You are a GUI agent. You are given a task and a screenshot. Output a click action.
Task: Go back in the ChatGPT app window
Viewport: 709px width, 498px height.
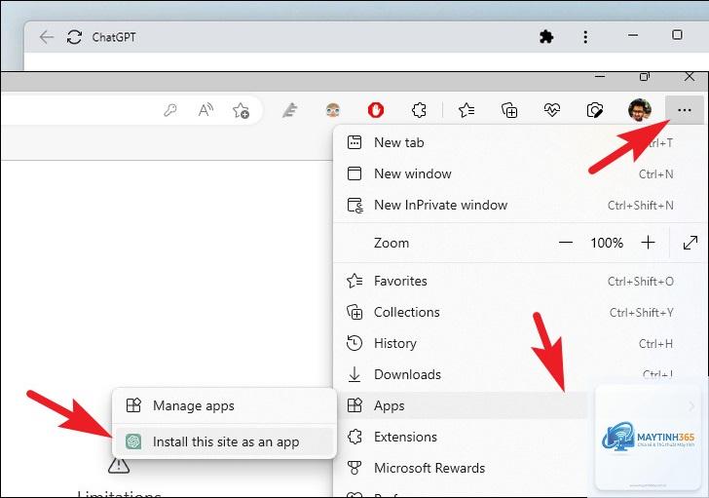[47, 37]
